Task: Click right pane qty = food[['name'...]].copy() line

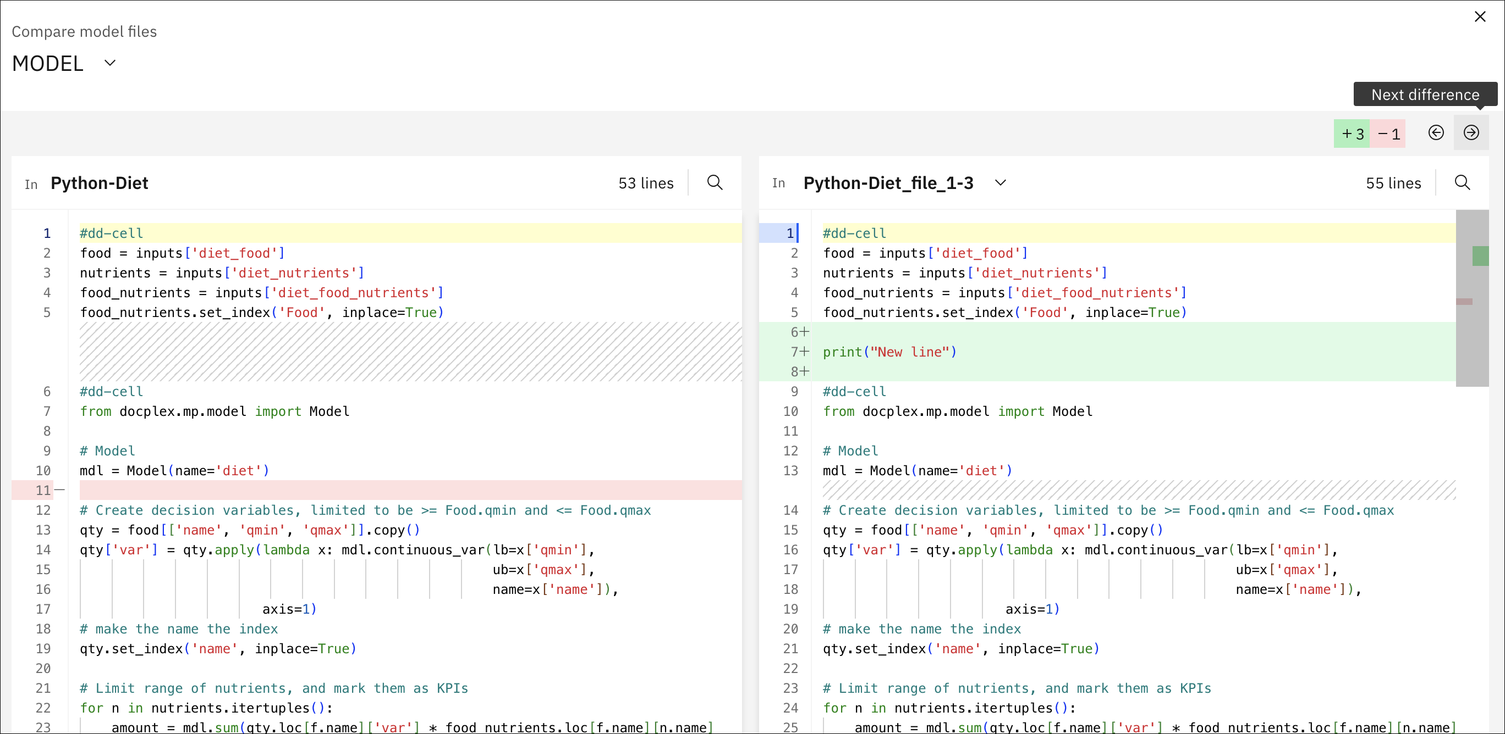Action: 993,530
